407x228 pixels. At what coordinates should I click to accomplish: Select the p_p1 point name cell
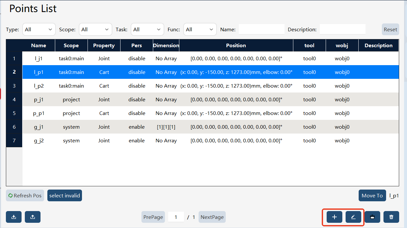(x=39, y=113)
